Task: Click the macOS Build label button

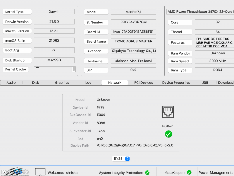Action: [17, 41]
